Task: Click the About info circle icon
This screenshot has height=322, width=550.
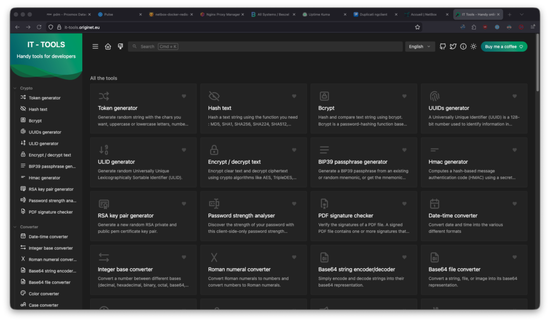Action: point(463,47)
